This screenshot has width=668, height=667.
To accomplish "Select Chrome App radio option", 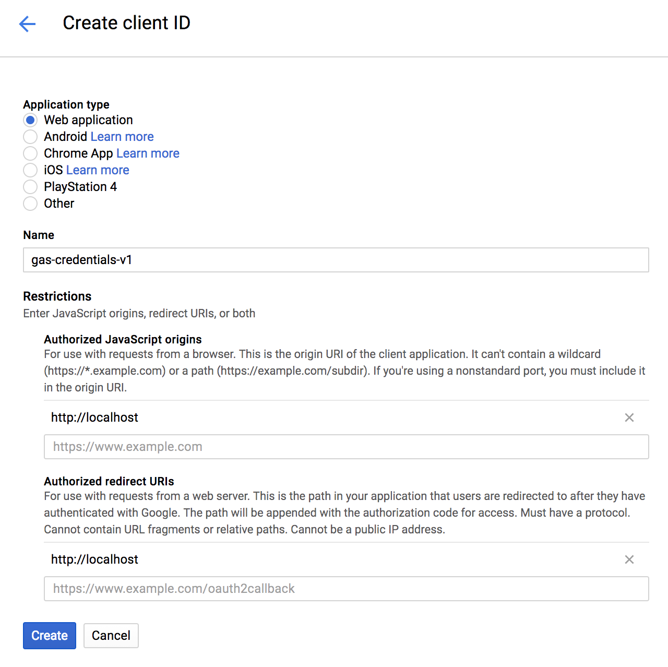I will click(30, 153).
